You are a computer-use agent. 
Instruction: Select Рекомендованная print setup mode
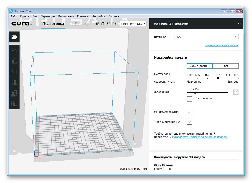(x=200, y=66)
